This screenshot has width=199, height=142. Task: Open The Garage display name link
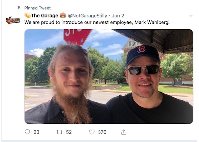pos(44,15)
